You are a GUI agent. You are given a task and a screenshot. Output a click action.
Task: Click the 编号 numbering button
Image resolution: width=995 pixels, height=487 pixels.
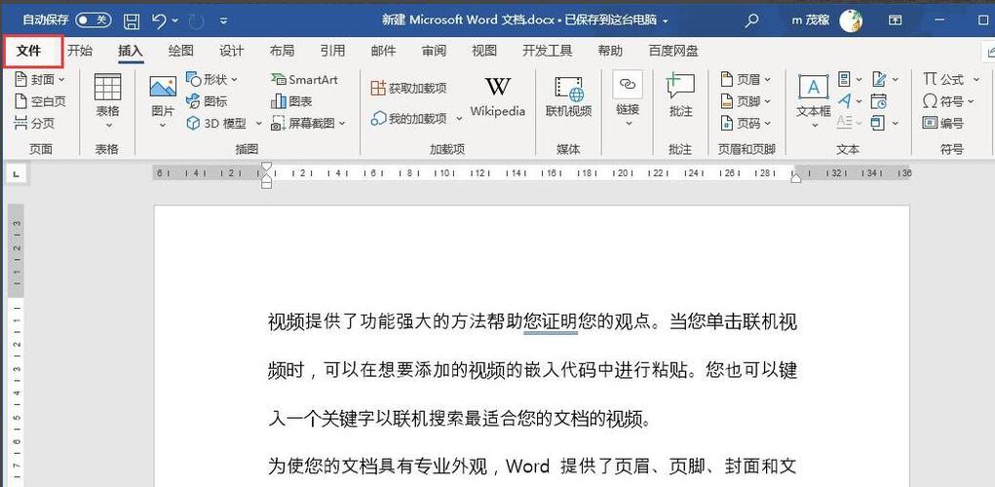tap(943, 123)
